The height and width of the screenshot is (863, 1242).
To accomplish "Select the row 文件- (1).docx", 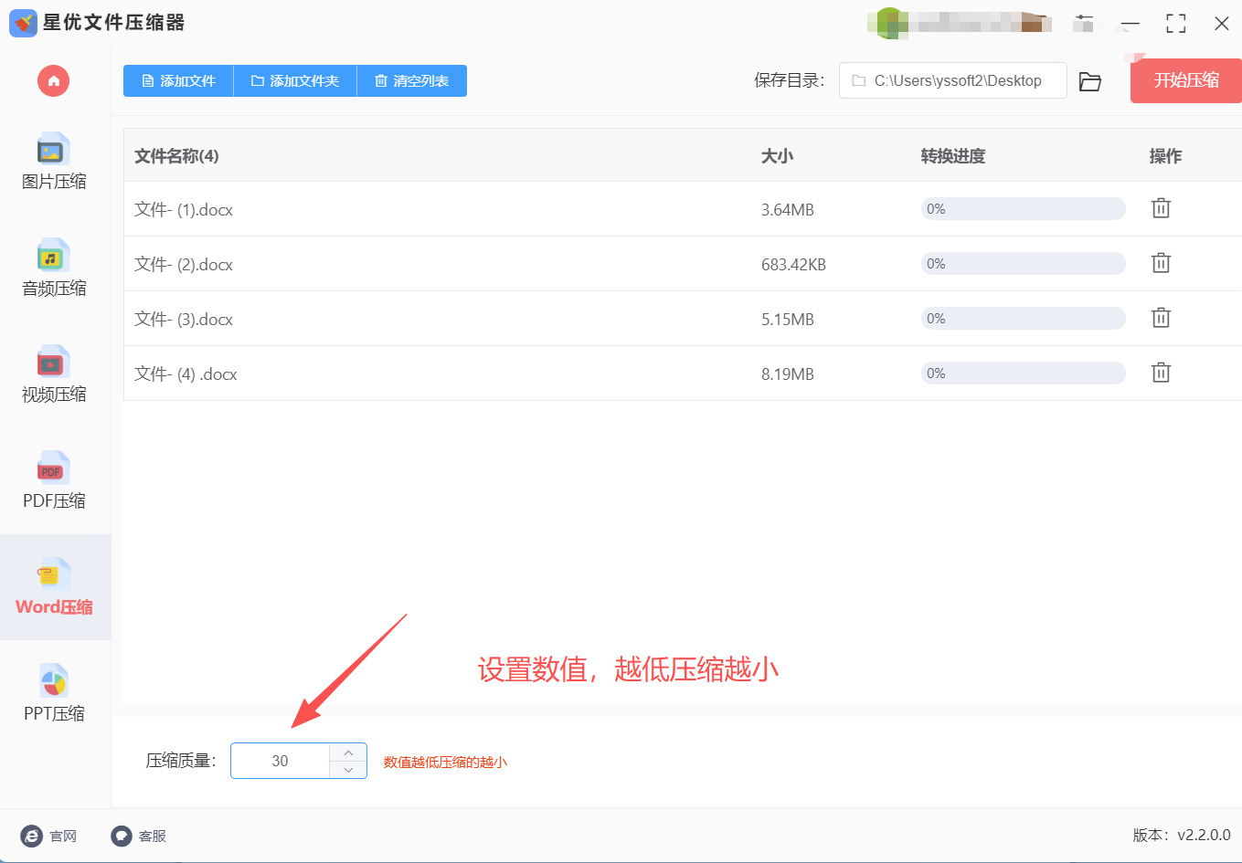I will [x=683, y=209].
